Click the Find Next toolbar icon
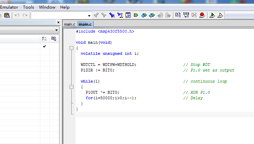Screen dimensions: 254x144 pos(104,15)
